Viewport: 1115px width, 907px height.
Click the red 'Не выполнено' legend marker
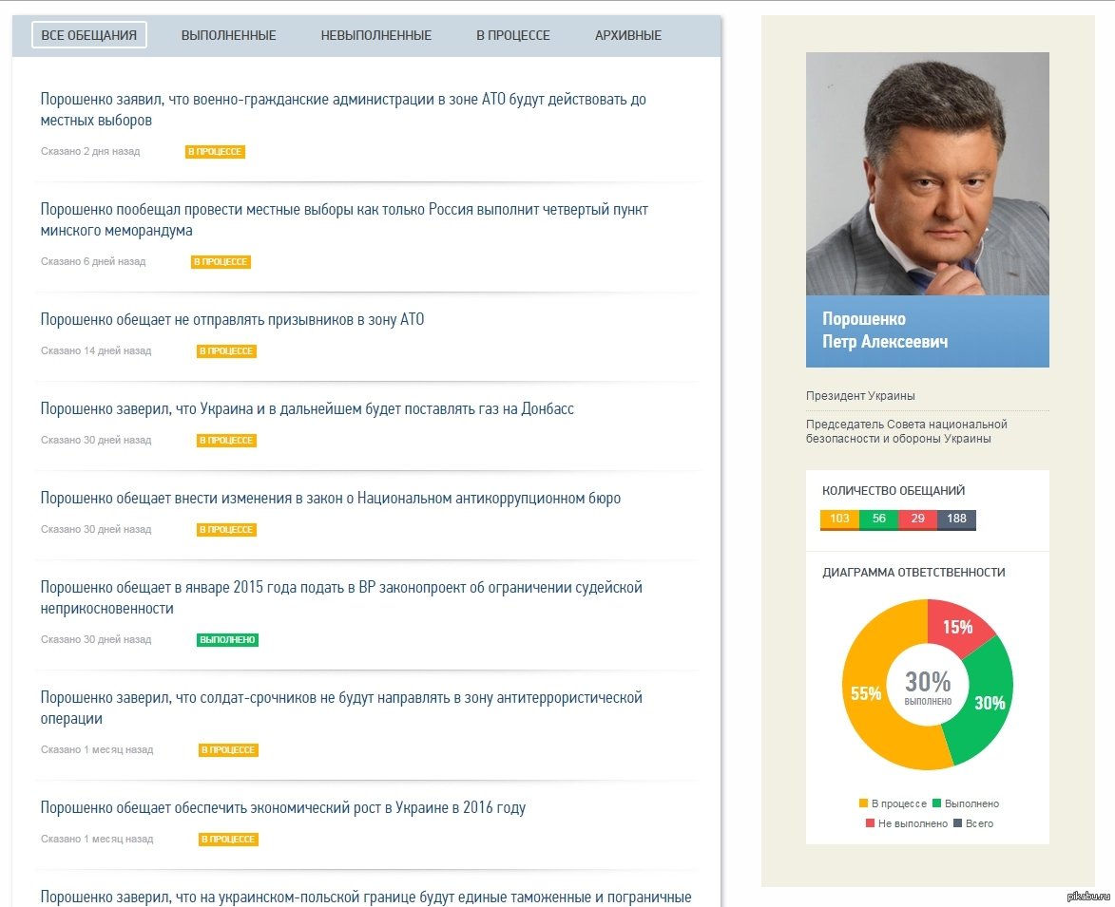coord(870,823)
